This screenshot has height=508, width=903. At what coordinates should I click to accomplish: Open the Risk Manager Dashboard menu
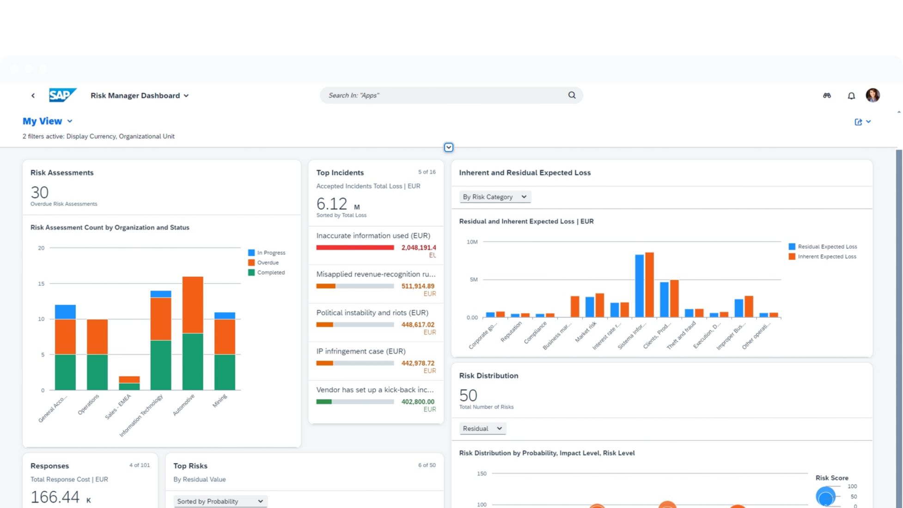(x=139, y=96)
